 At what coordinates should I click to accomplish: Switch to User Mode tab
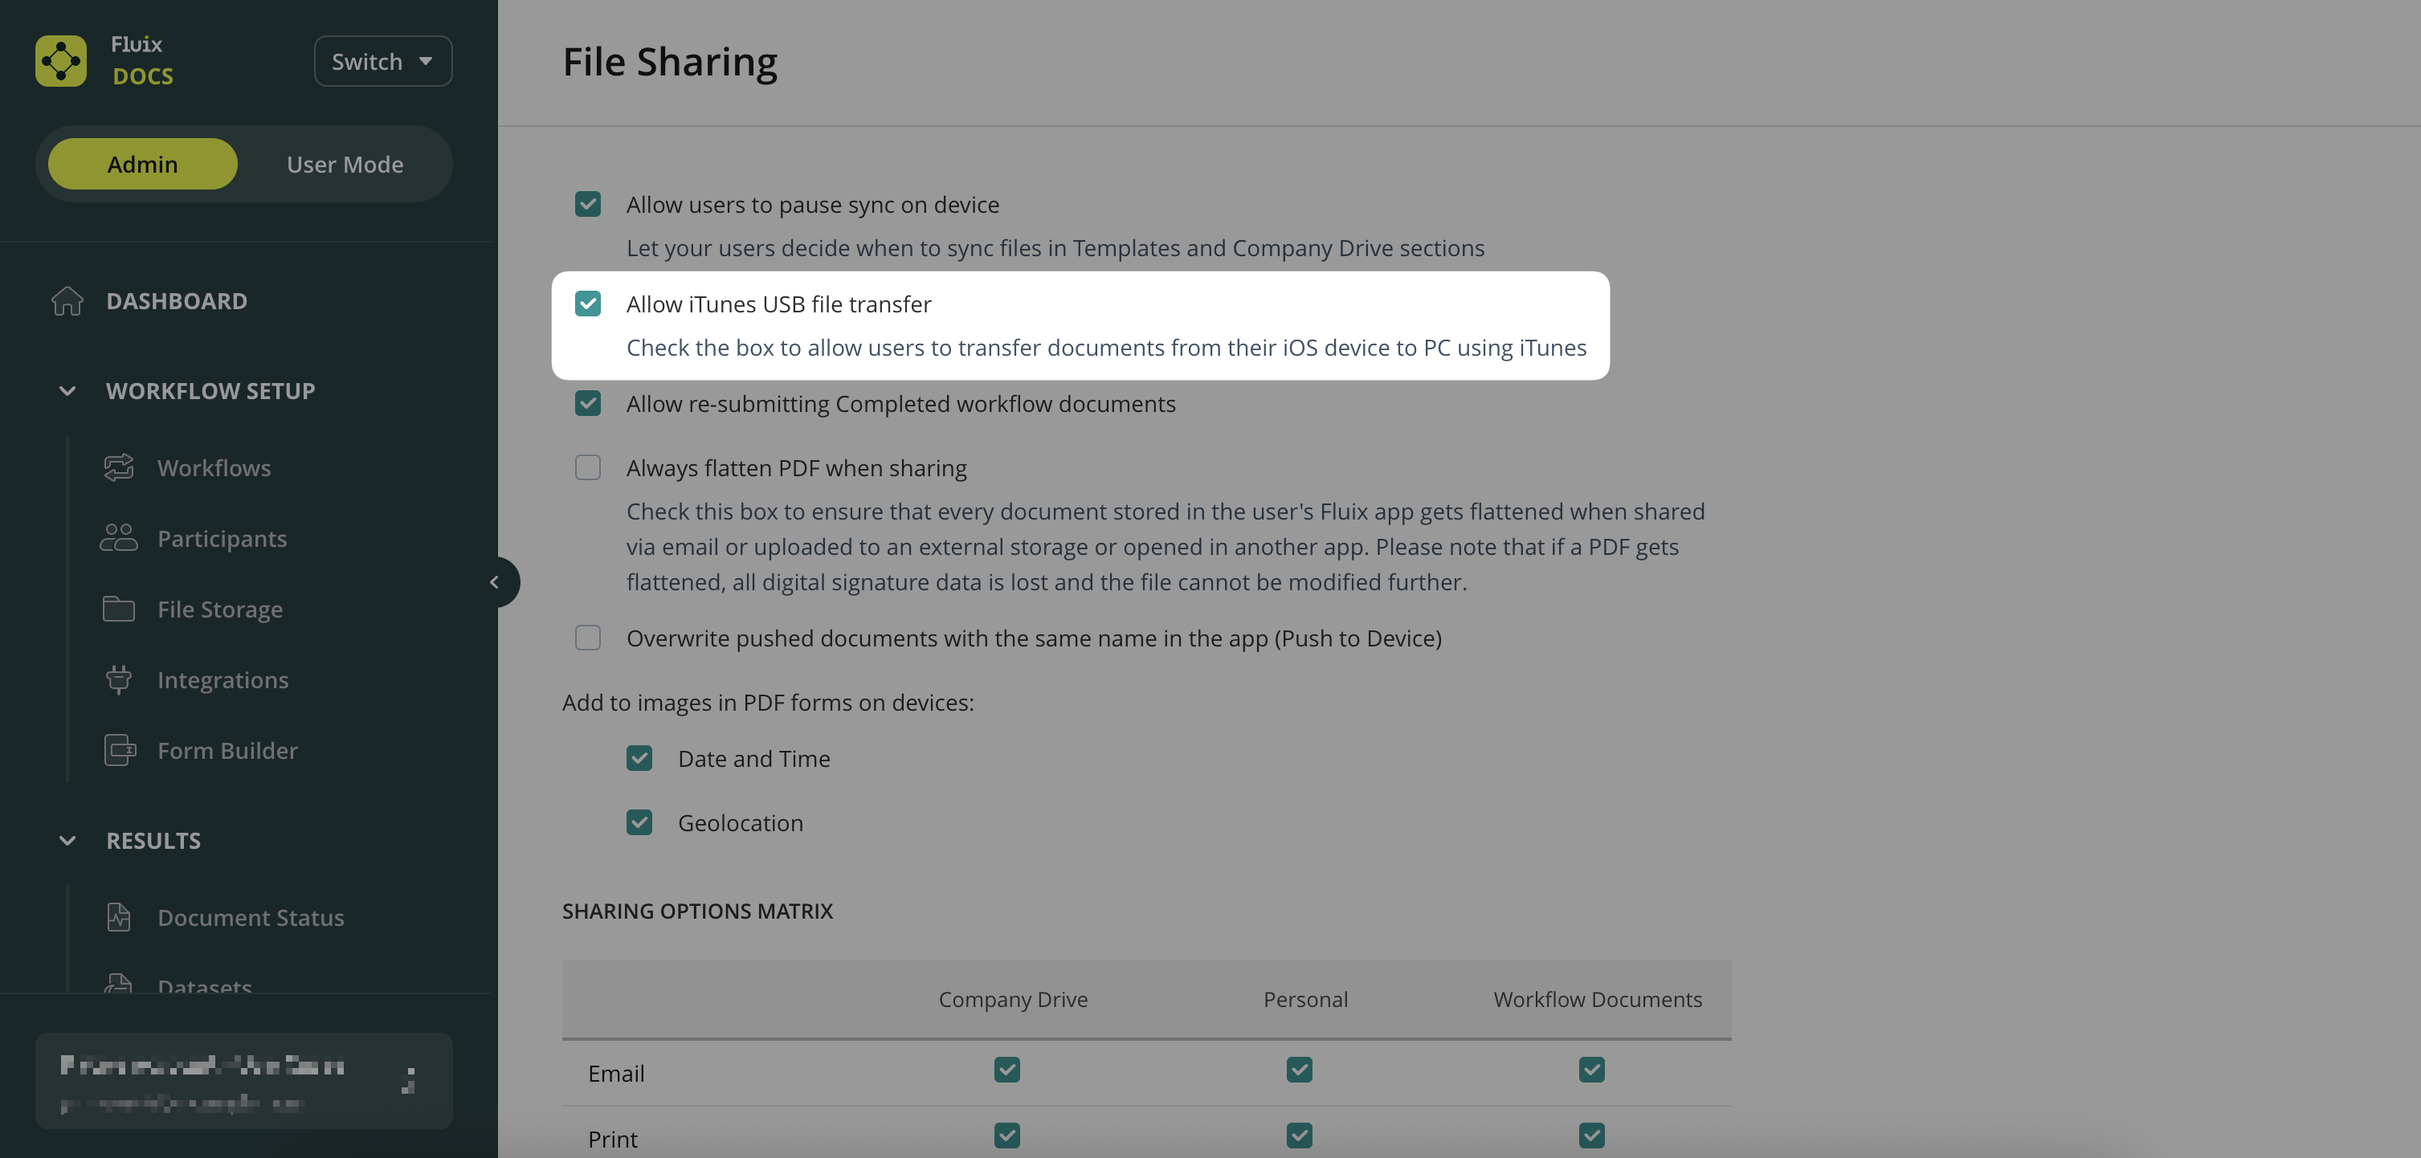point(345,165)
